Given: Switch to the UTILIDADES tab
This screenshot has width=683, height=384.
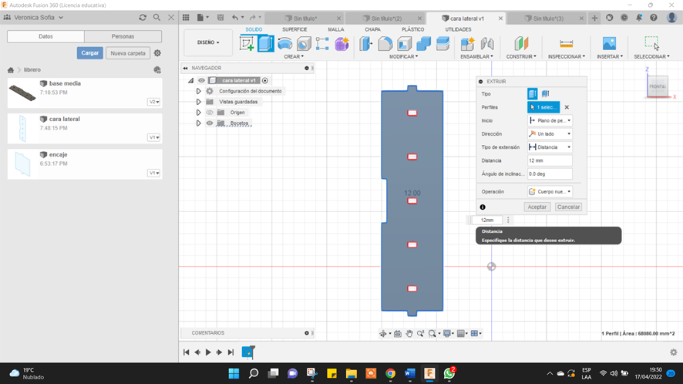Looking at the screenshot, I should [x=458, y=29].
